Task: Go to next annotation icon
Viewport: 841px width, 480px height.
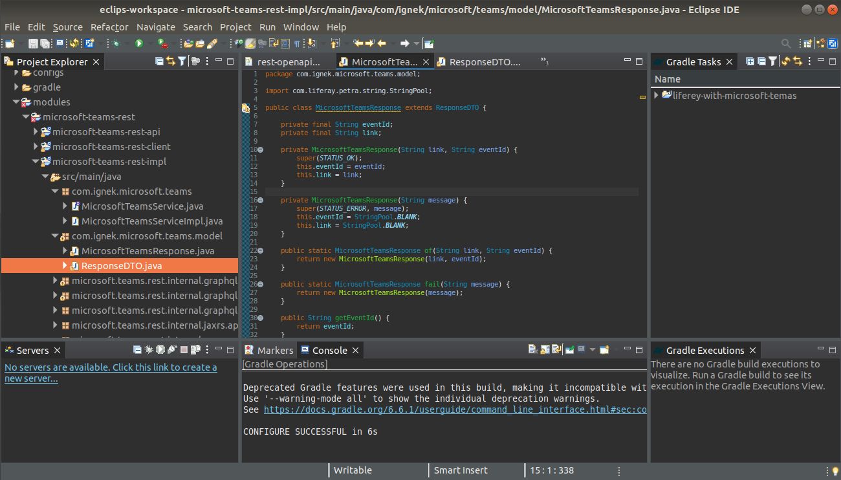Action: coord(311,43)
